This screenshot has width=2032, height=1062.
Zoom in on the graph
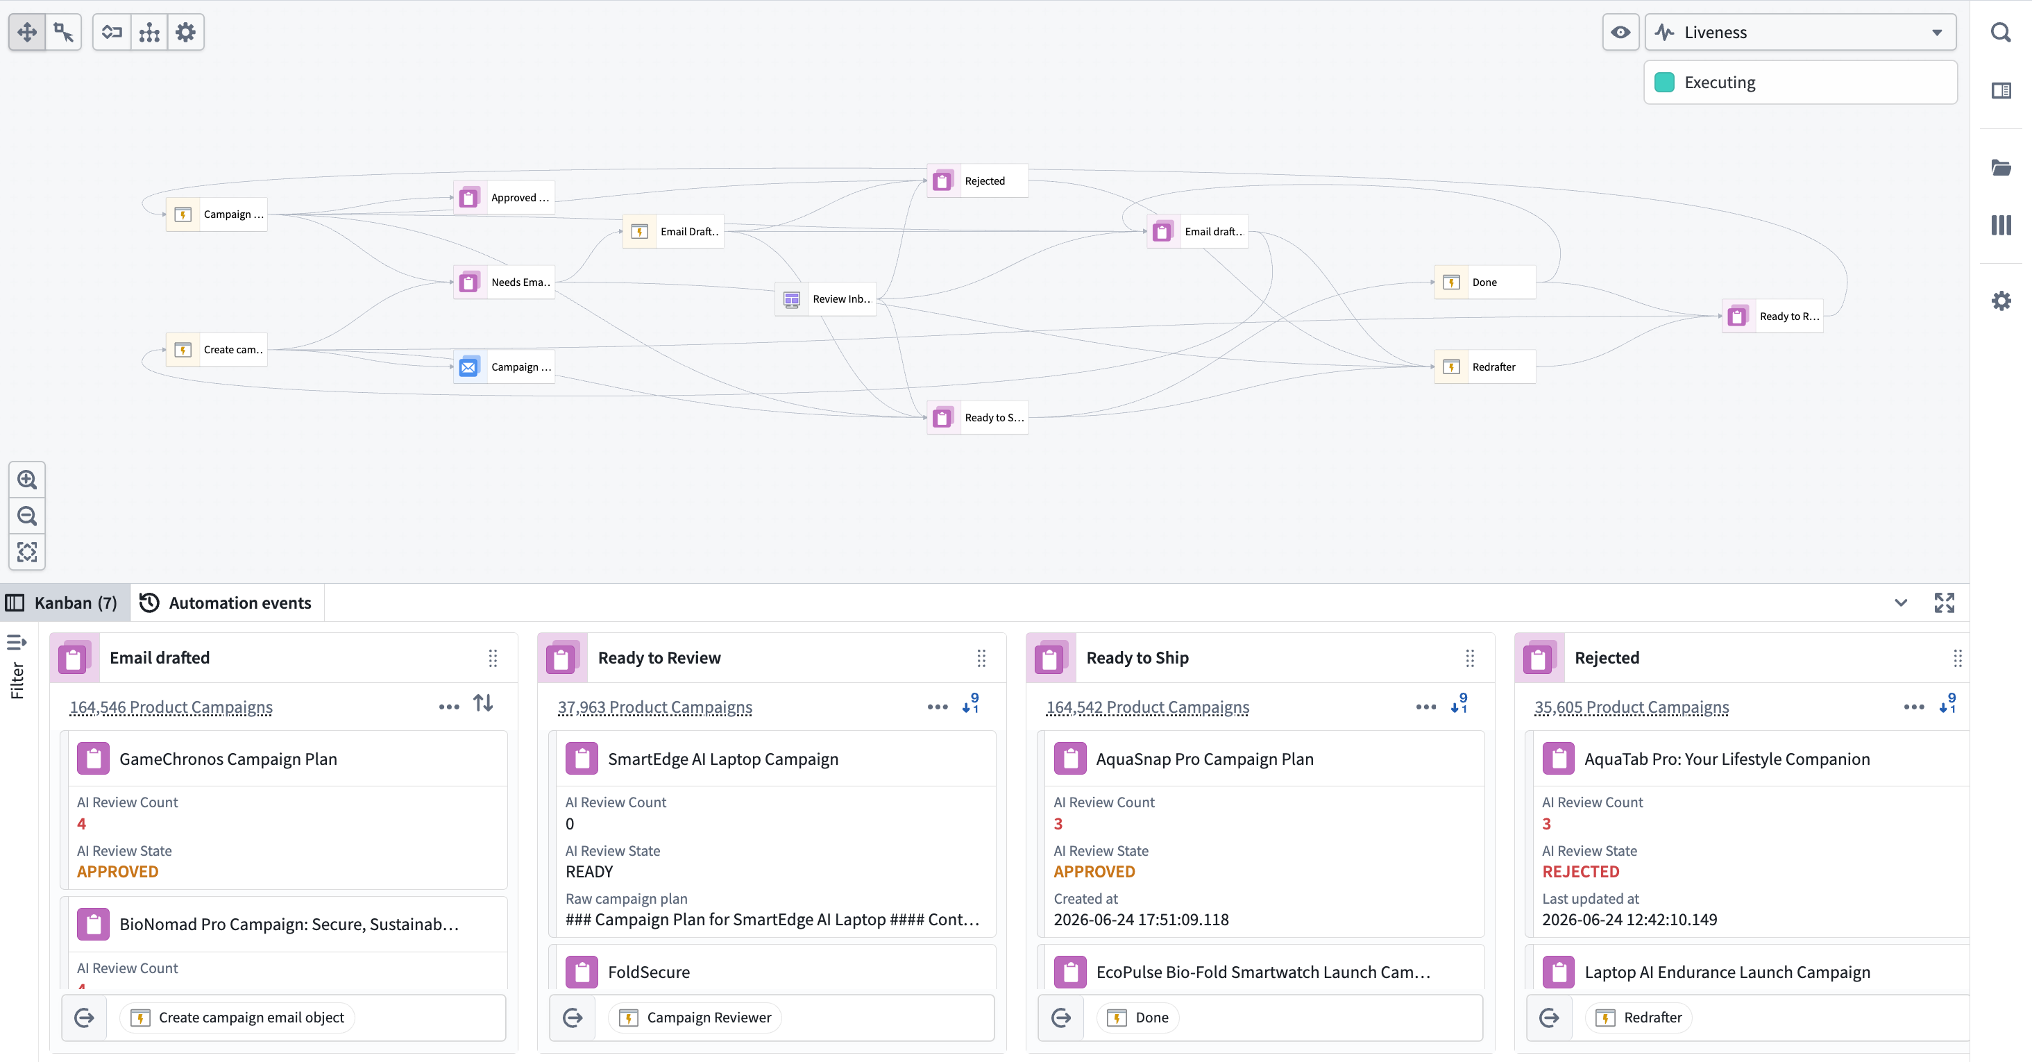27,480
